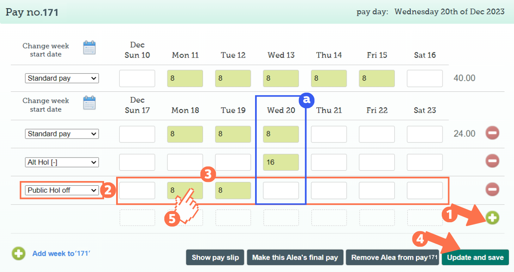Delete the Alt Hol row with the minus icon
Image resolution: width=514 pixels, height=272 pixels.
pyautogui.click(x=492, y=161)
